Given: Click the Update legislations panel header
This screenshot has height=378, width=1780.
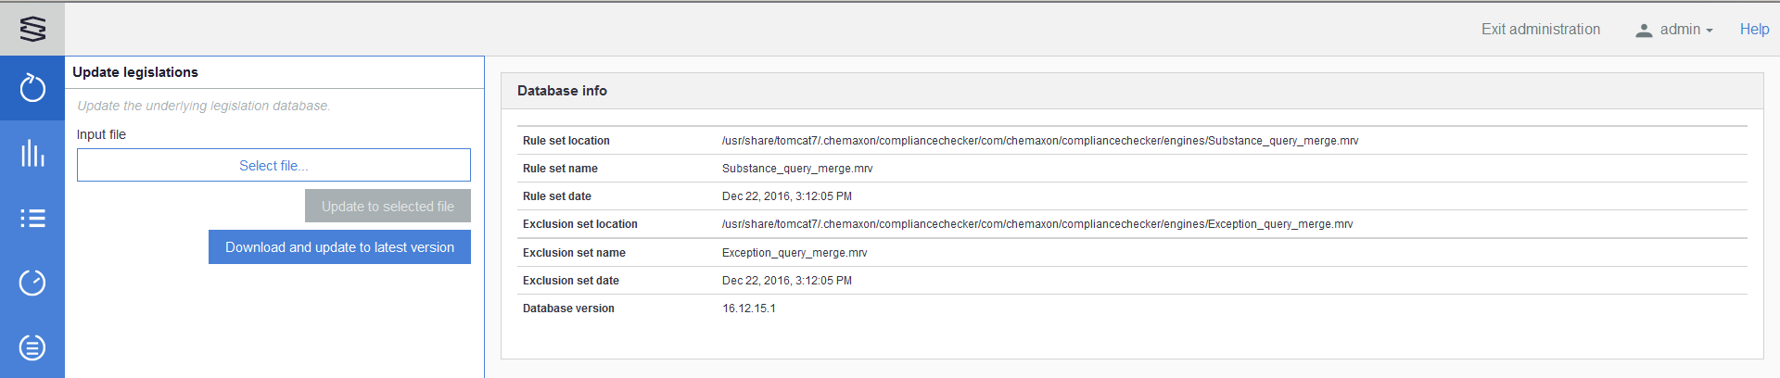Looking at the screenshot, I should click(x=135, y=72).
